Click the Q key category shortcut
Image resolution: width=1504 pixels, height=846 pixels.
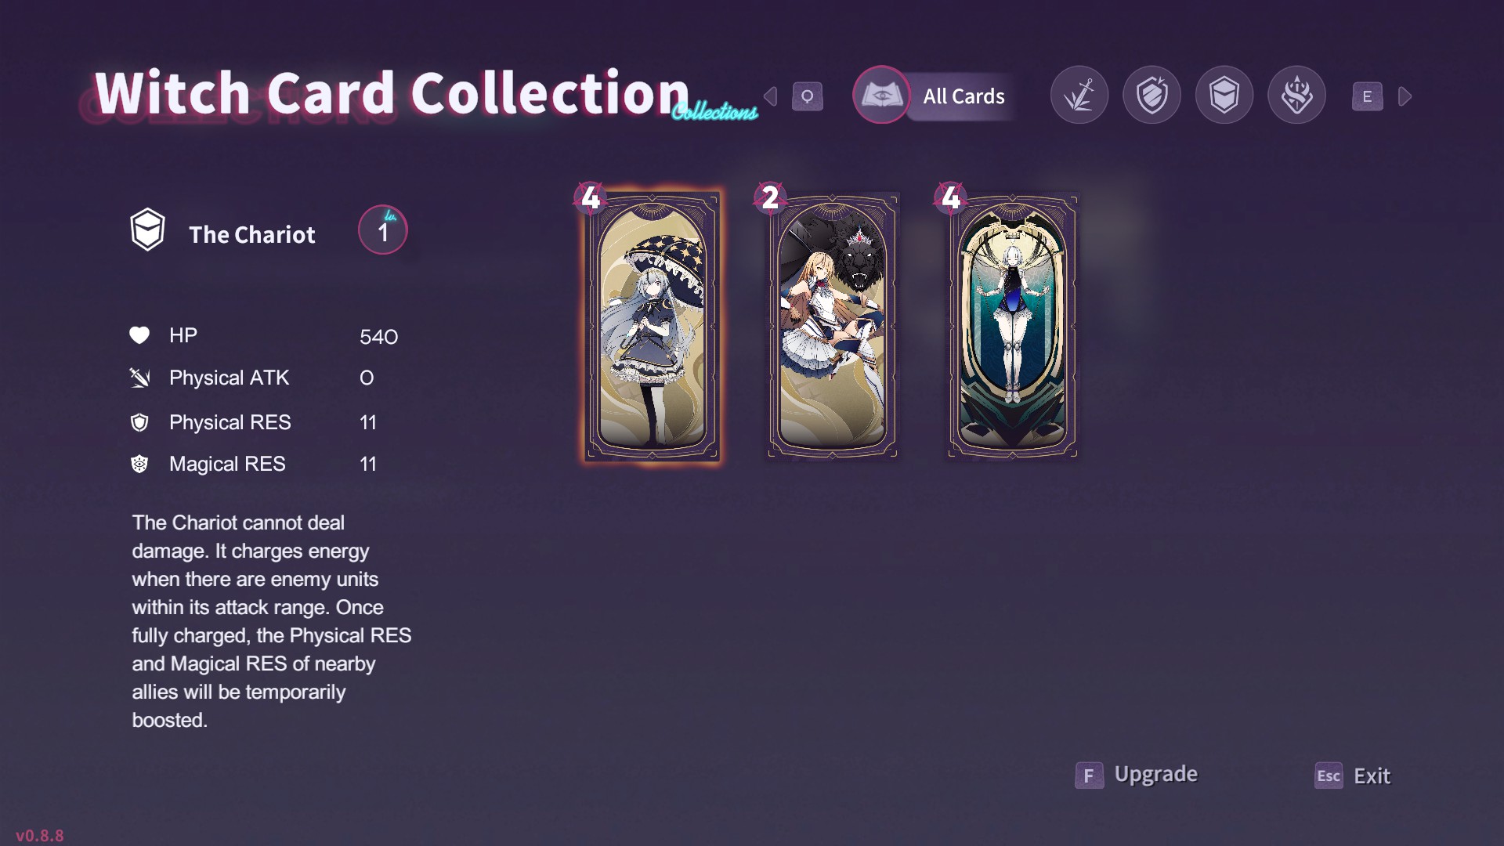click(808, 96)
